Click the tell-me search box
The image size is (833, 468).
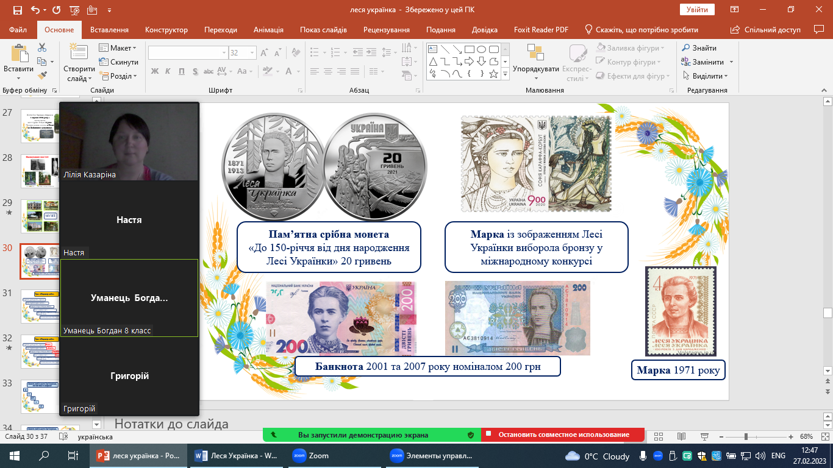pyautogui.click(x=642, y=30)
